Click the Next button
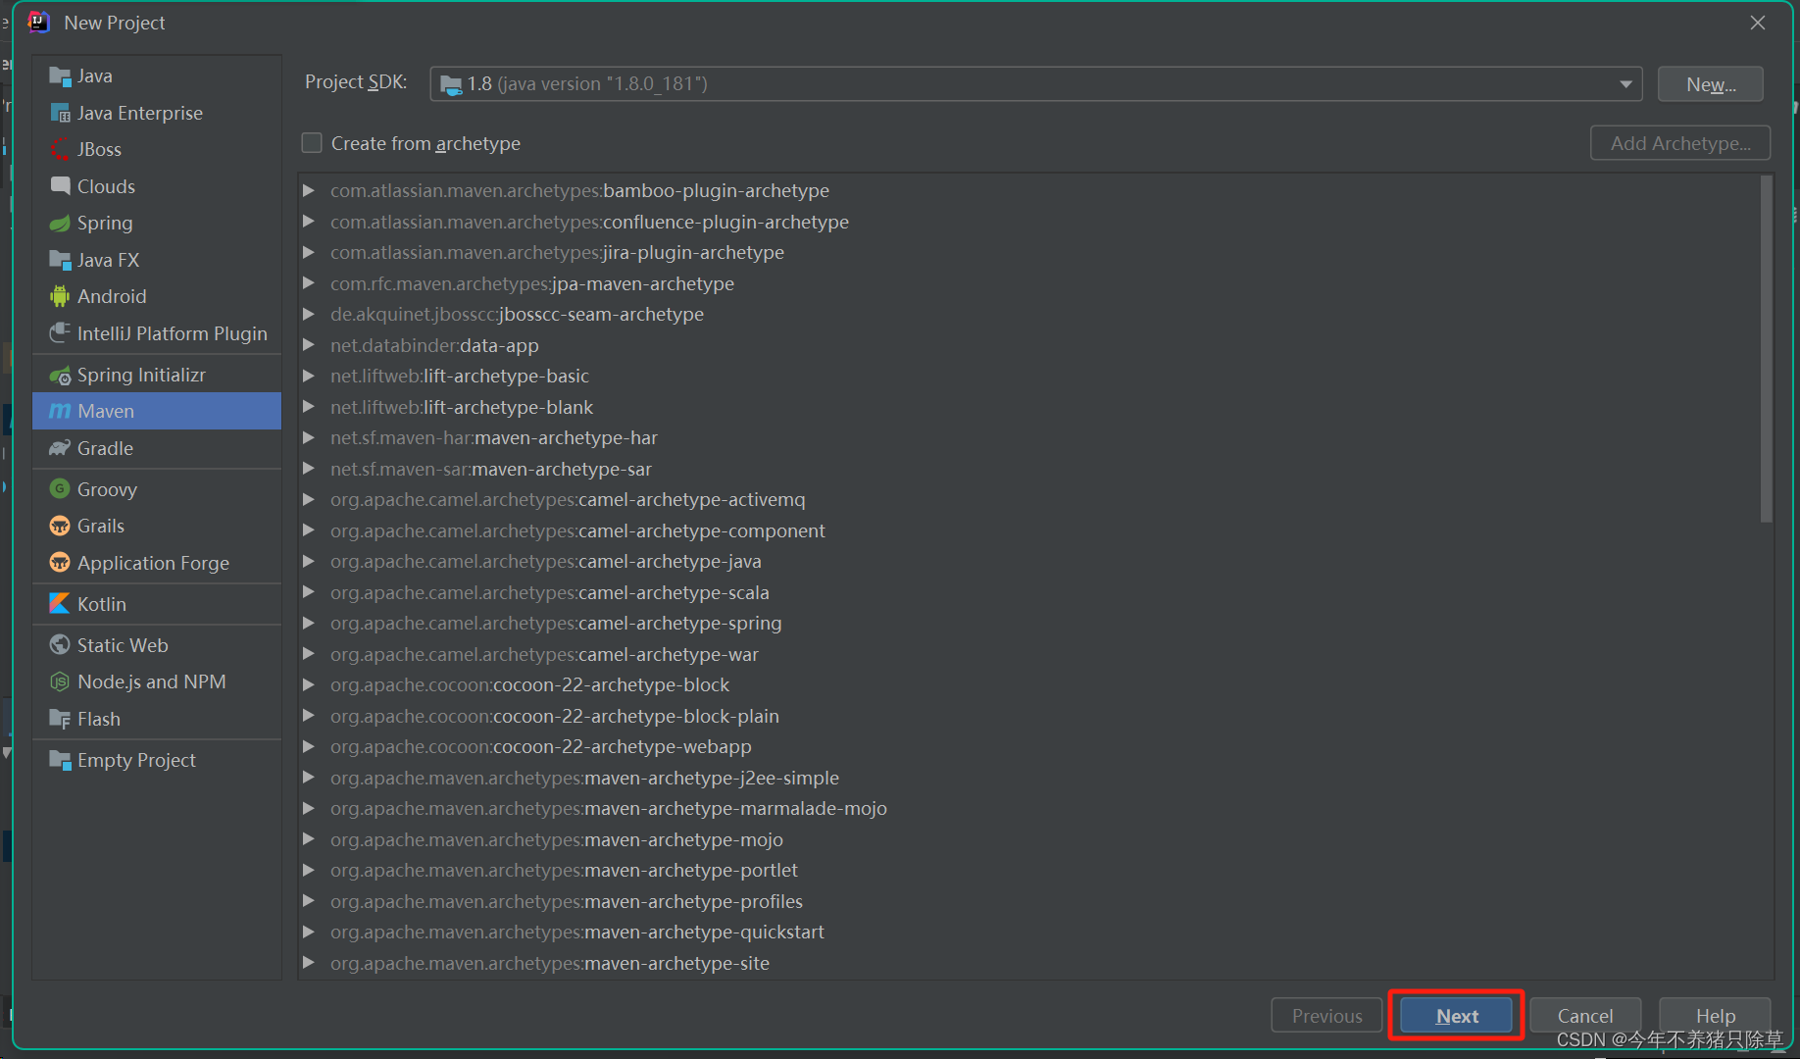 pos(1456,1016)
